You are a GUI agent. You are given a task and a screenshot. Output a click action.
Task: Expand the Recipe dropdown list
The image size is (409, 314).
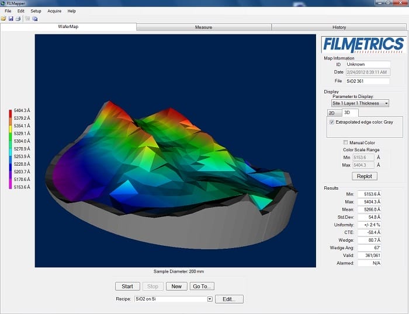pos(209,299)
